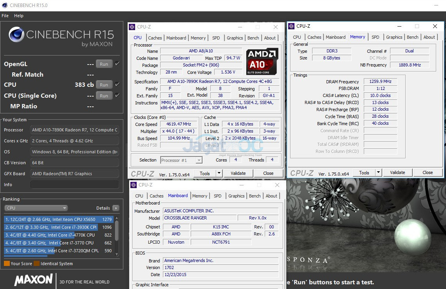Screen dimensions: 446x289
Task: Open Memory tab in the CPU-Z processor window
Action: point(198,38)
